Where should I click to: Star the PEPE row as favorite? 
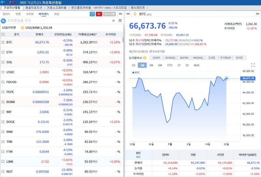3,92
